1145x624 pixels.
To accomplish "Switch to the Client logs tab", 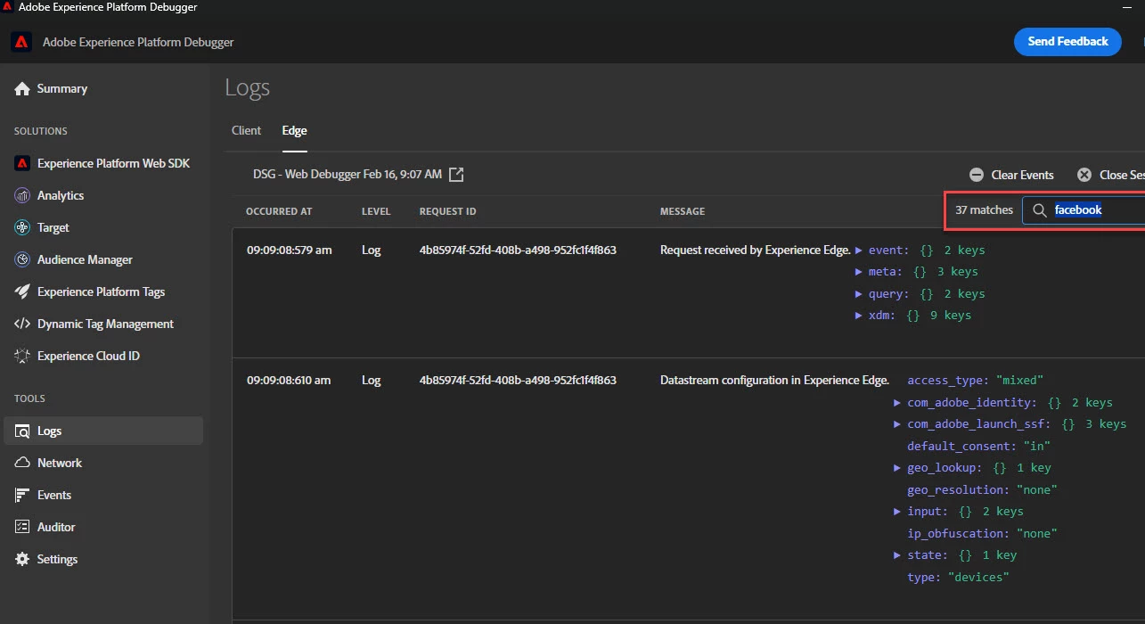I will pos(246,130).
